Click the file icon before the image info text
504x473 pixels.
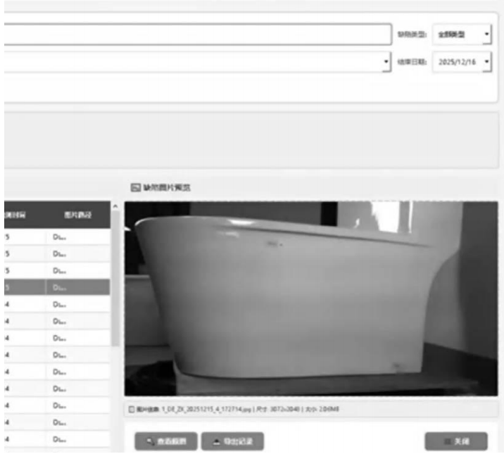(x=131, y=410)
